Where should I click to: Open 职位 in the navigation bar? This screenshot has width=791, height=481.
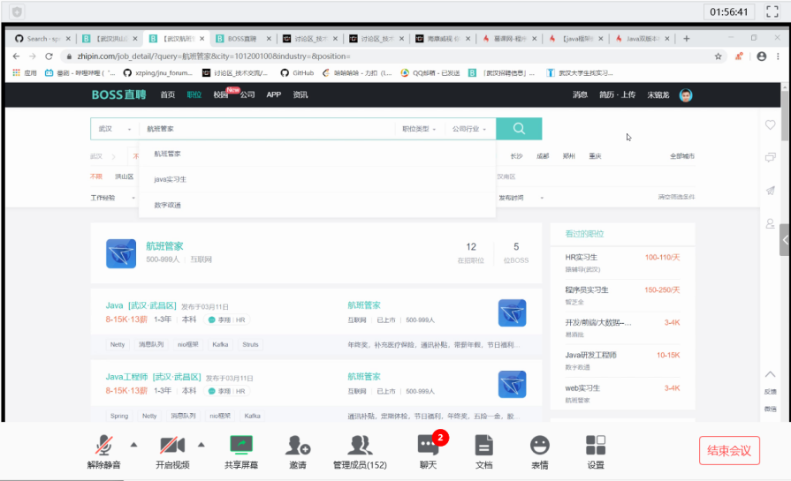(194, 94)
